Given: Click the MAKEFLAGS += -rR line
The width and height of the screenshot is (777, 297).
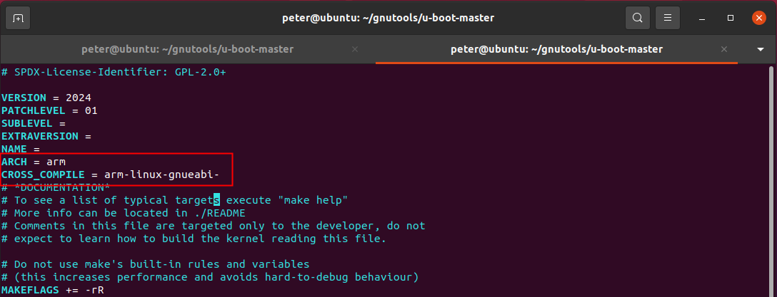Looking at the screenshot, I should coord(49,289).
